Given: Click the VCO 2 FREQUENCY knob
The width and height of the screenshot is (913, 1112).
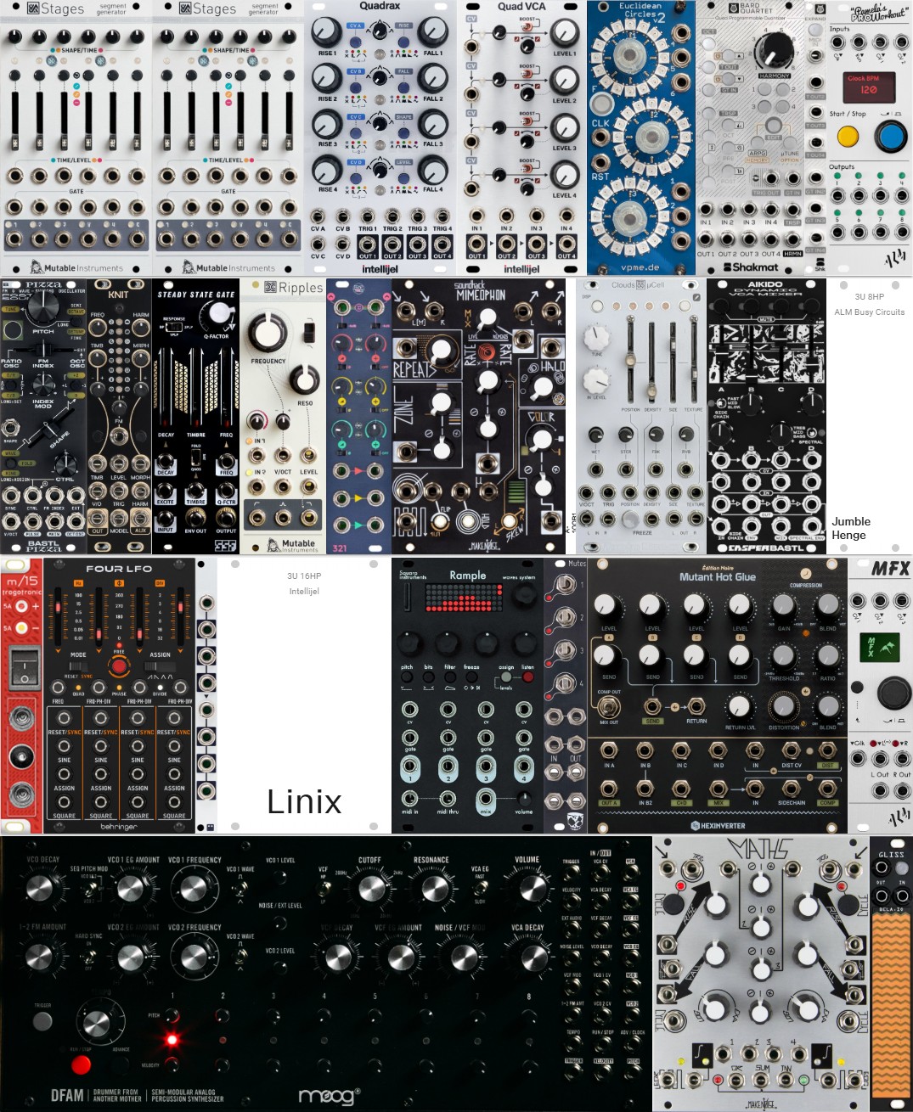Looking at the screenshot, I should coord(194,957).
